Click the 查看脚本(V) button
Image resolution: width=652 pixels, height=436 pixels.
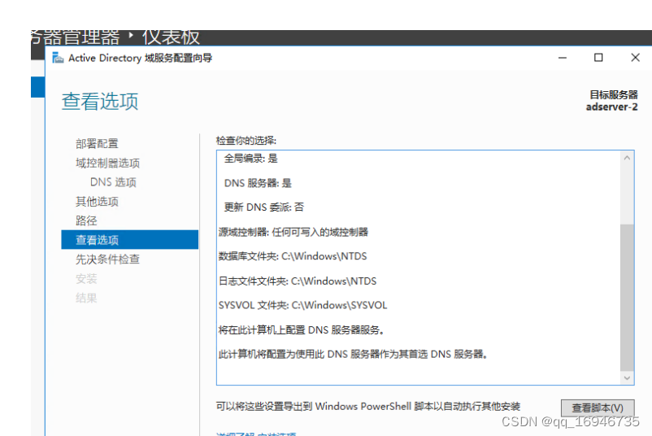point(598,408)
